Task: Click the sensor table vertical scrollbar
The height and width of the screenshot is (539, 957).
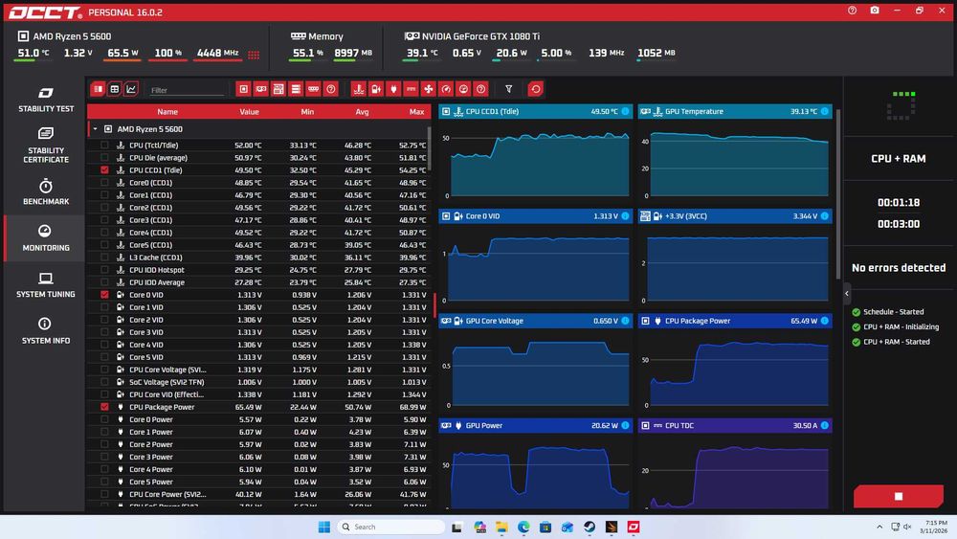Action: tap(430, 149)
